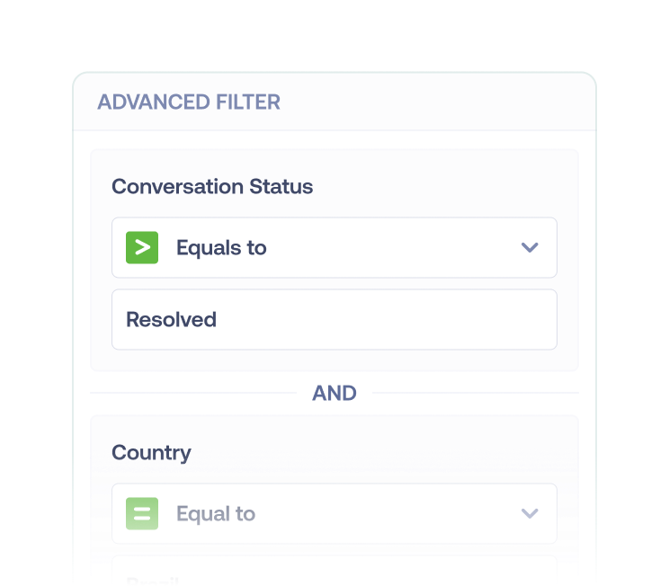Viewport: 669px width, 586px height.
Task: Click the "Equal to" operator text
Action: click(216, 513)
